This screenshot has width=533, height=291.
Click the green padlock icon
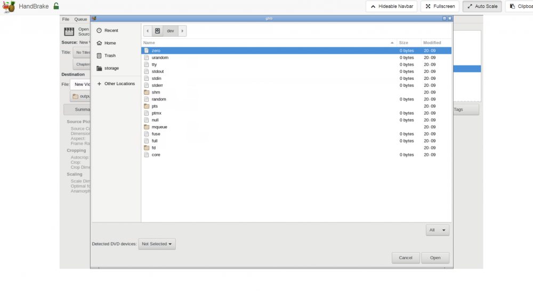[56, 6]
